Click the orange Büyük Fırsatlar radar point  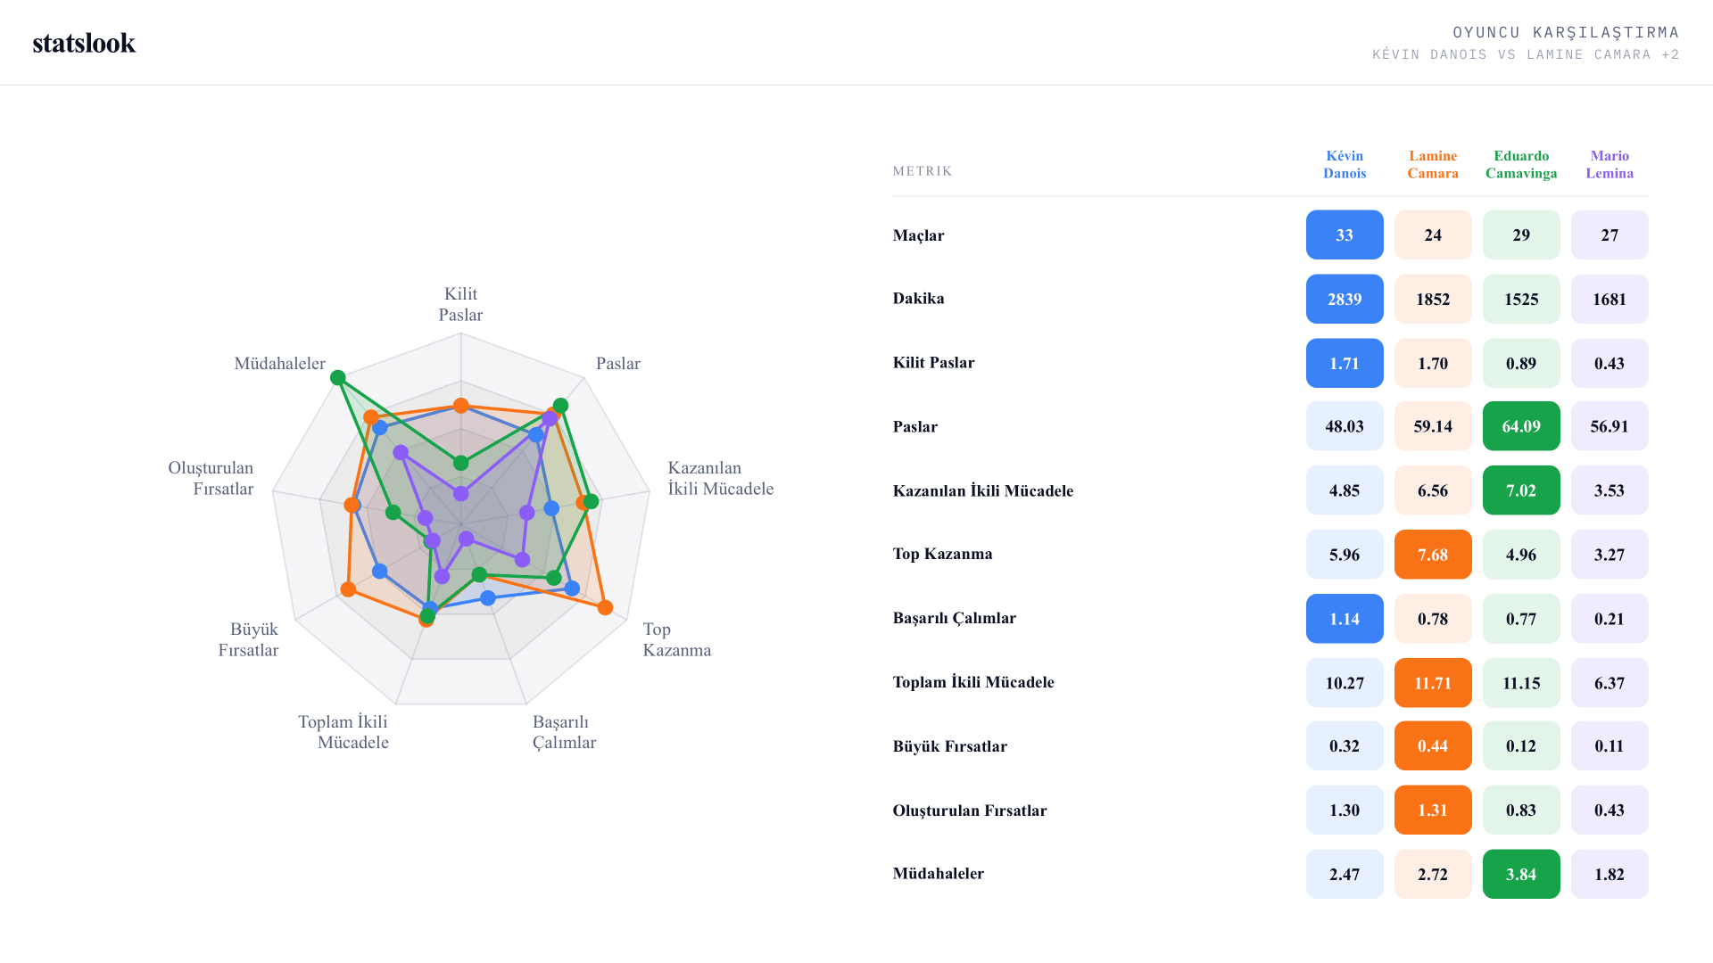point(349,589)
